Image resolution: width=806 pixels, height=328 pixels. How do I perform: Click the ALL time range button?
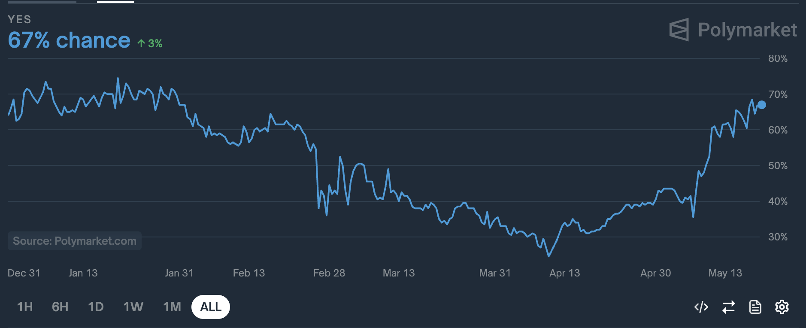pos(211,307)
